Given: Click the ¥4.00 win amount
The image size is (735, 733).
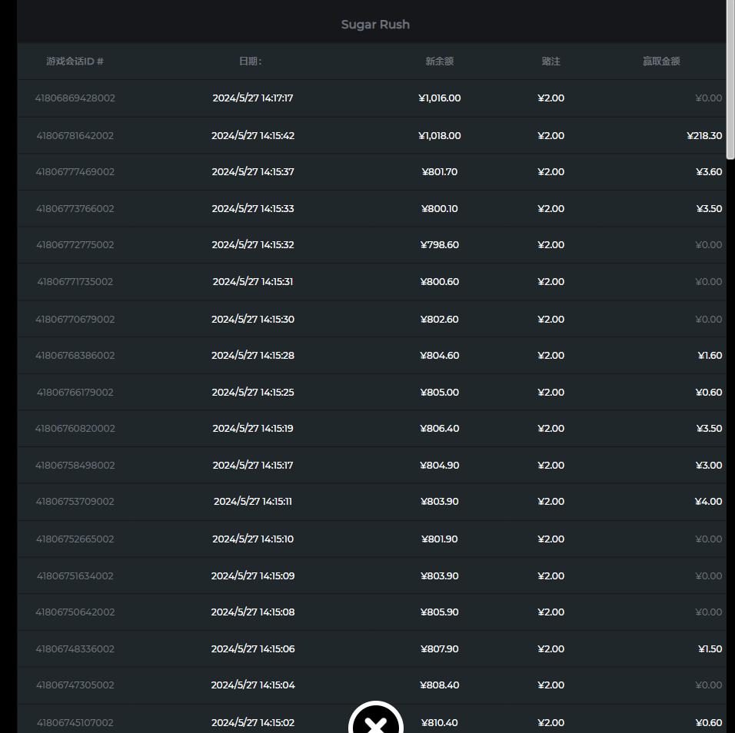Looking at the screenshot, I should point(708,502).
